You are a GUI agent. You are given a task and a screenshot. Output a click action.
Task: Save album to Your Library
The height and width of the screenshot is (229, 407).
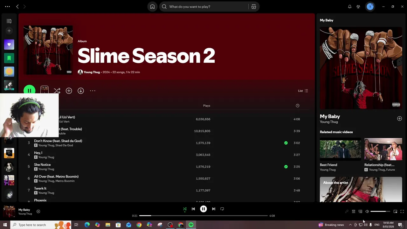(69, 91)
